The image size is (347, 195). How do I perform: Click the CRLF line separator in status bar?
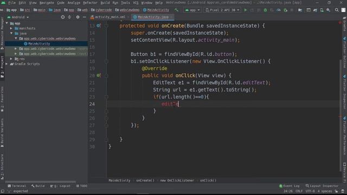(x=299, y=191)
